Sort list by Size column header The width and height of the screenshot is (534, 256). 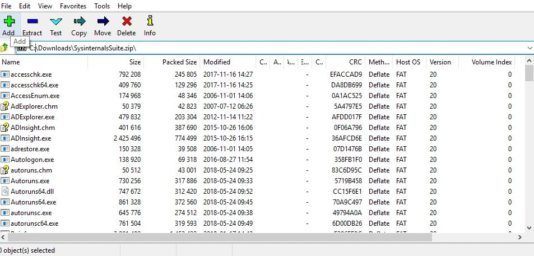(116, 62)
